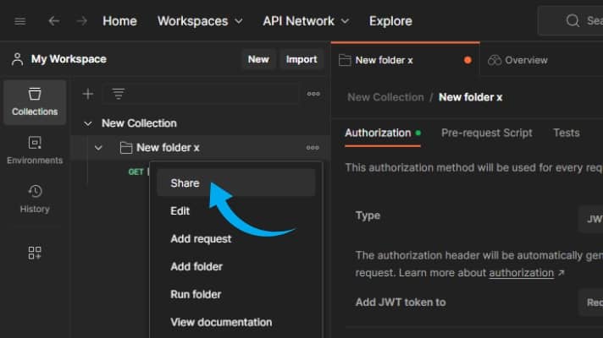Image resolution: width=603 pixels, height=338 pixels.
Task: Open the Collections sidebar panel
Action: tap(35, 102)
